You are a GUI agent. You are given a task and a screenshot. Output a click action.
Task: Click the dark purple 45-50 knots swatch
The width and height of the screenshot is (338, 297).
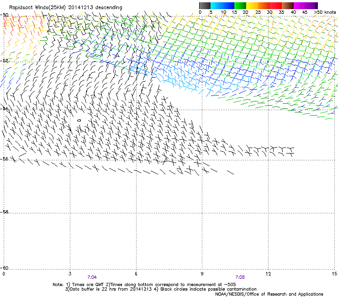pyautogui.click(x=312, y=5)
